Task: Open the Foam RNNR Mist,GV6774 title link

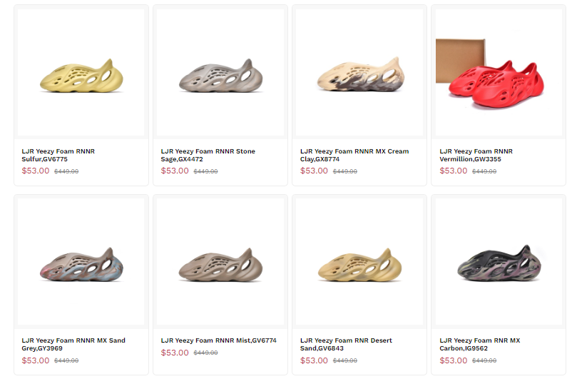Action: pyautogui.click(x=218, y=340)
